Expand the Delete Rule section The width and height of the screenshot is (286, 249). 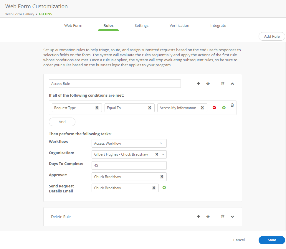(x=232, y=216)
